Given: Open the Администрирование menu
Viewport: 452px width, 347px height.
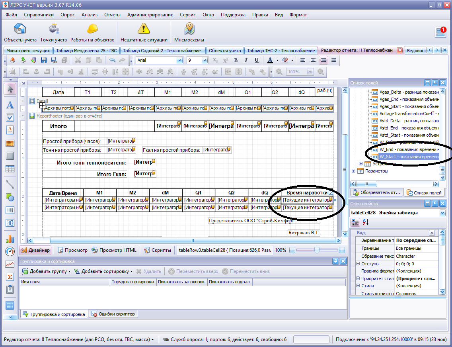Looking at the screenshot, I should [x=150, y=15].
